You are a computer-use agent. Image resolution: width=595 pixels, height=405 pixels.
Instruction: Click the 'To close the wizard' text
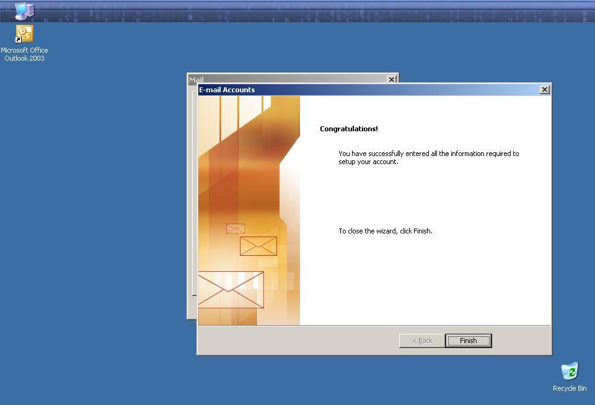coord(385,231)
